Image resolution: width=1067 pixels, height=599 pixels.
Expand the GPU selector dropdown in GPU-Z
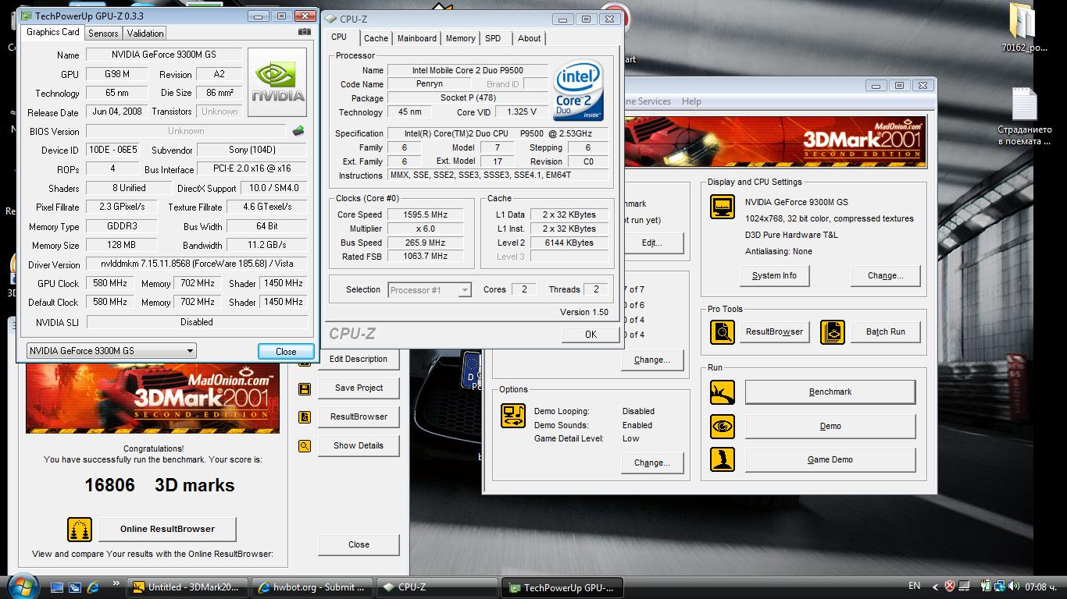click(190, 351)
